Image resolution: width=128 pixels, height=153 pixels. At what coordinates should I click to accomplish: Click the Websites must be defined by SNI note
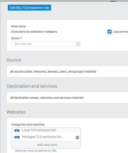tap(36, 151)
